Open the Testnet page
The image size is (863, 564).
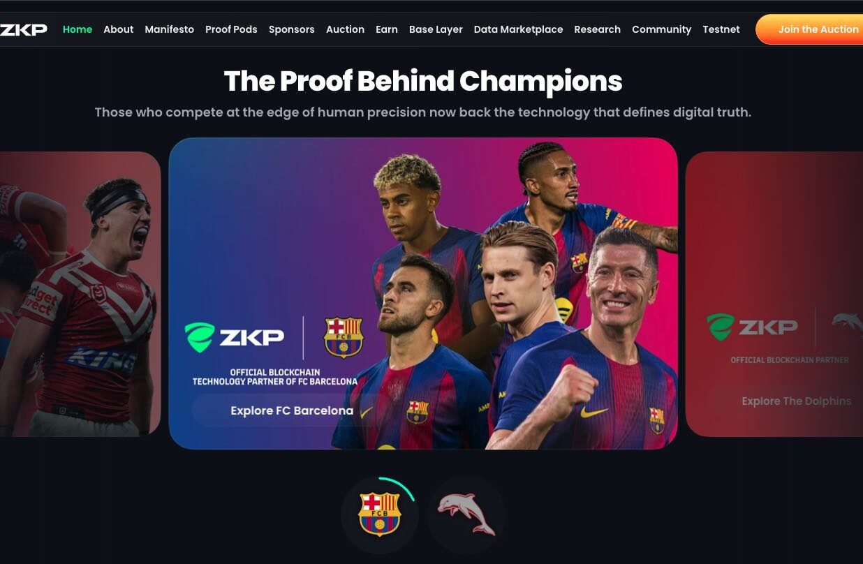[x=721, y=29]
